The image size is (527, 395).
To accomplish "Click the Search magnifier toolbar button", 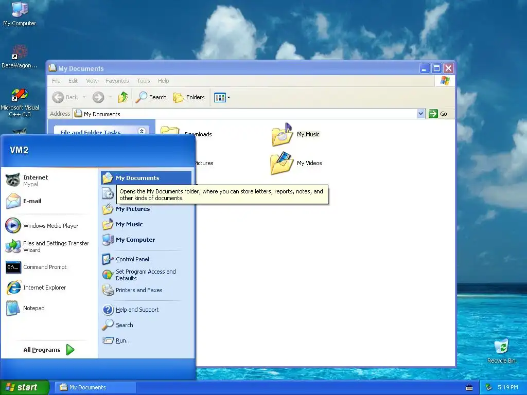I will [151, 97].
